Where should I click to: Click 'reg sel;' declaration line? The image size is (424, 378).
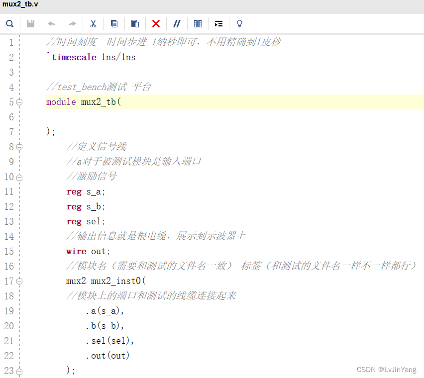[x=86, y=221]
